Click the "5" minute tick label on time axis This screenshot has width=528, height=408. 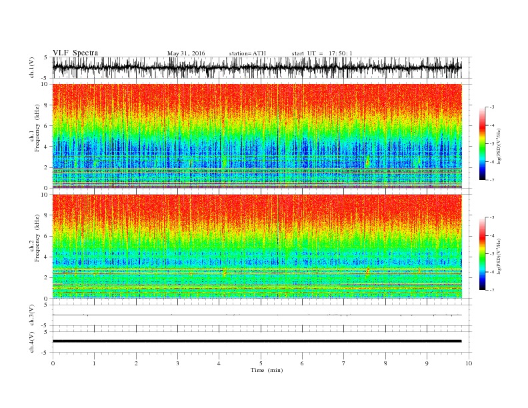point(261,363)
